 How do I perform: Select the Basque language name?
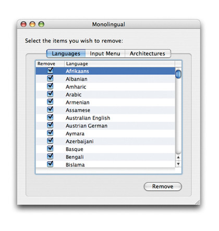coord(75,149)
